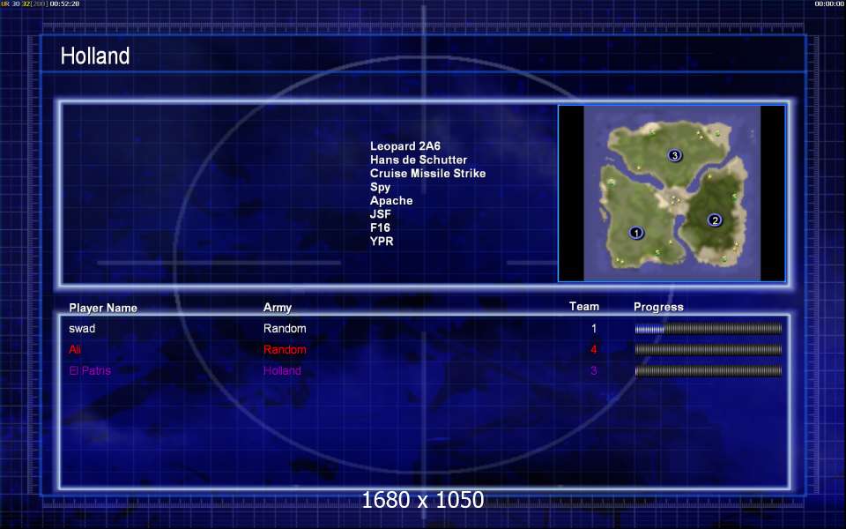Select the Apache unit entry
Viewport: 846px width, 529px height.
(x=391, y=200)
